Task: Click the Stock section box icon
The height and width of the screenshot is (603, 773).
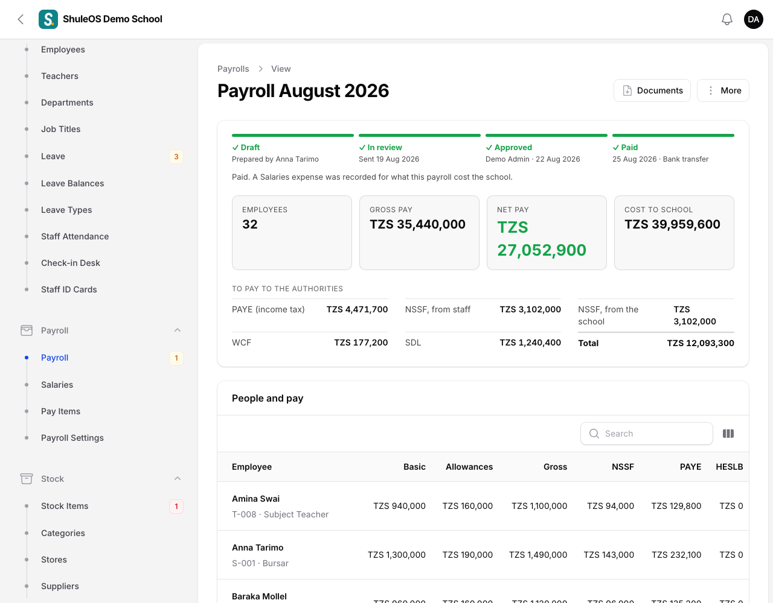Action: click(x=27, y=479)
